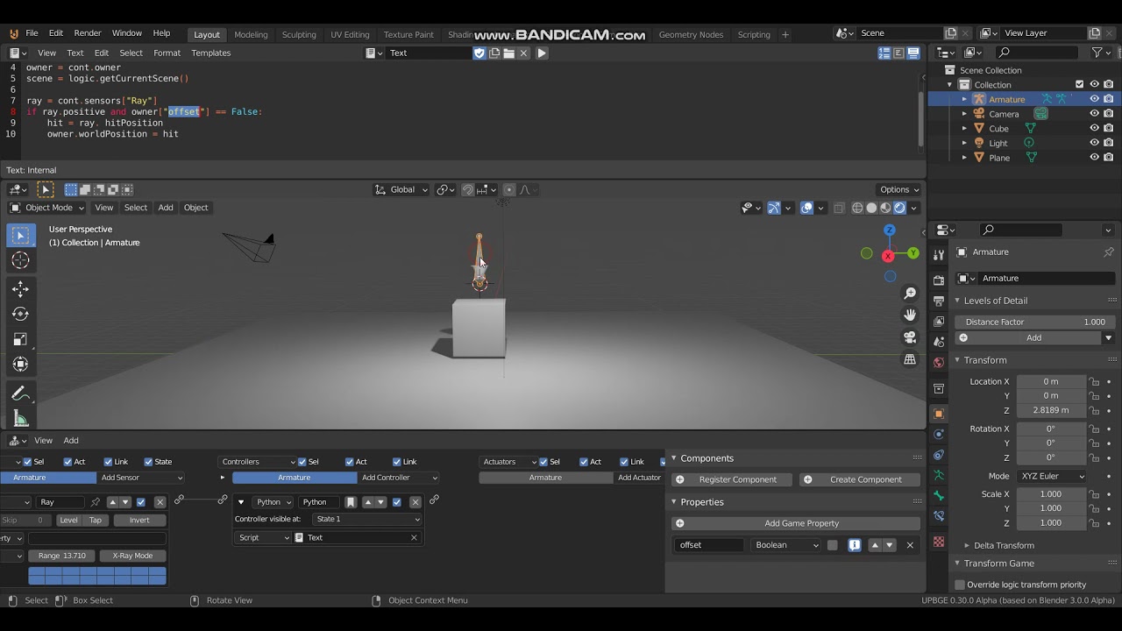Viewport: 1122px width, 631px height.
Task: Toggle the Sensors State checkbox
Action: 148,462
